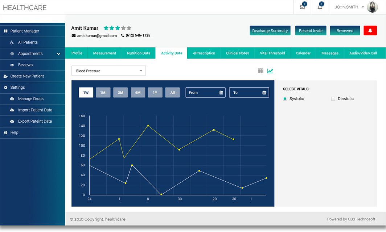This screenshot has width=386, height=232.
Task: Set rating with the first star
Action: pyautogui.click(x=106, y=28)
